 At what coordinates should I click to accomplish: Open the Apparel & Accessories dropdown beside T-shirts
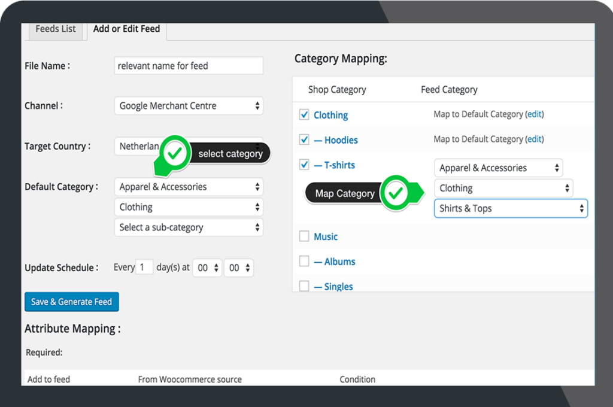point(499,168)
